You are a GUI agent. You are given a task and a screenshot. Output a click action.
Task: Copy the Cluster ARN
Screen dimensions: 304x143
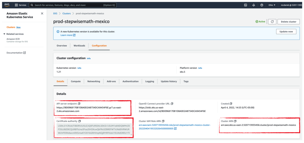click(x=235, y=121)
